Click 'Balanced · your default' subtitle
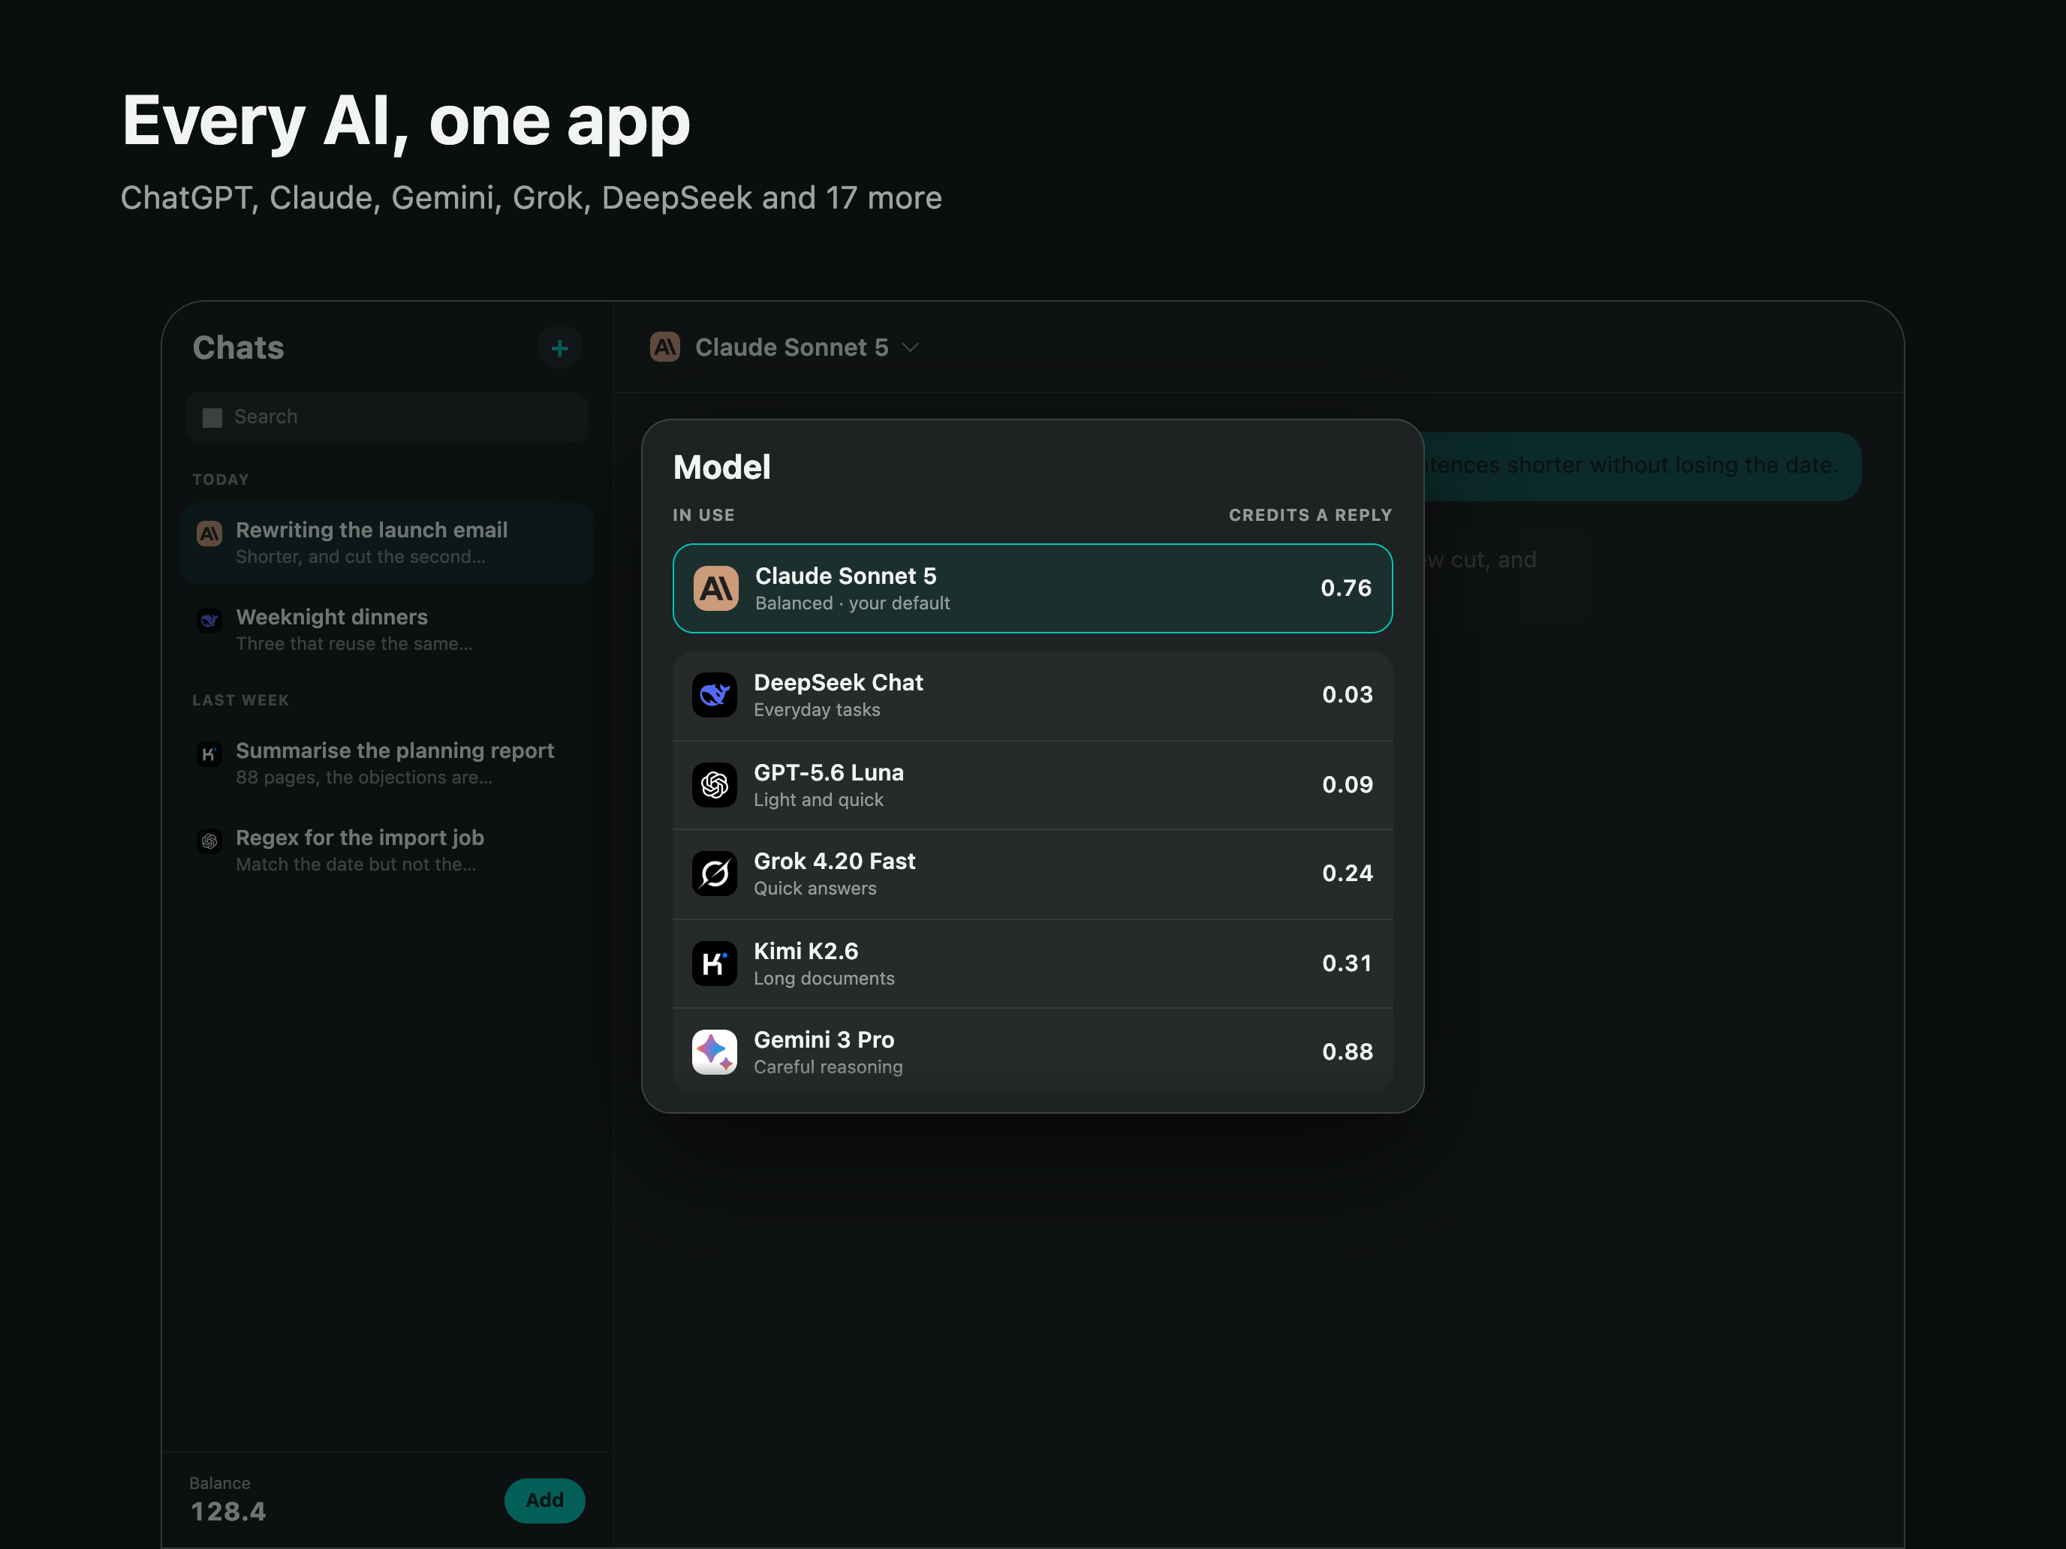Viewport: 2066px width, 1549px height. pos(852,603)
